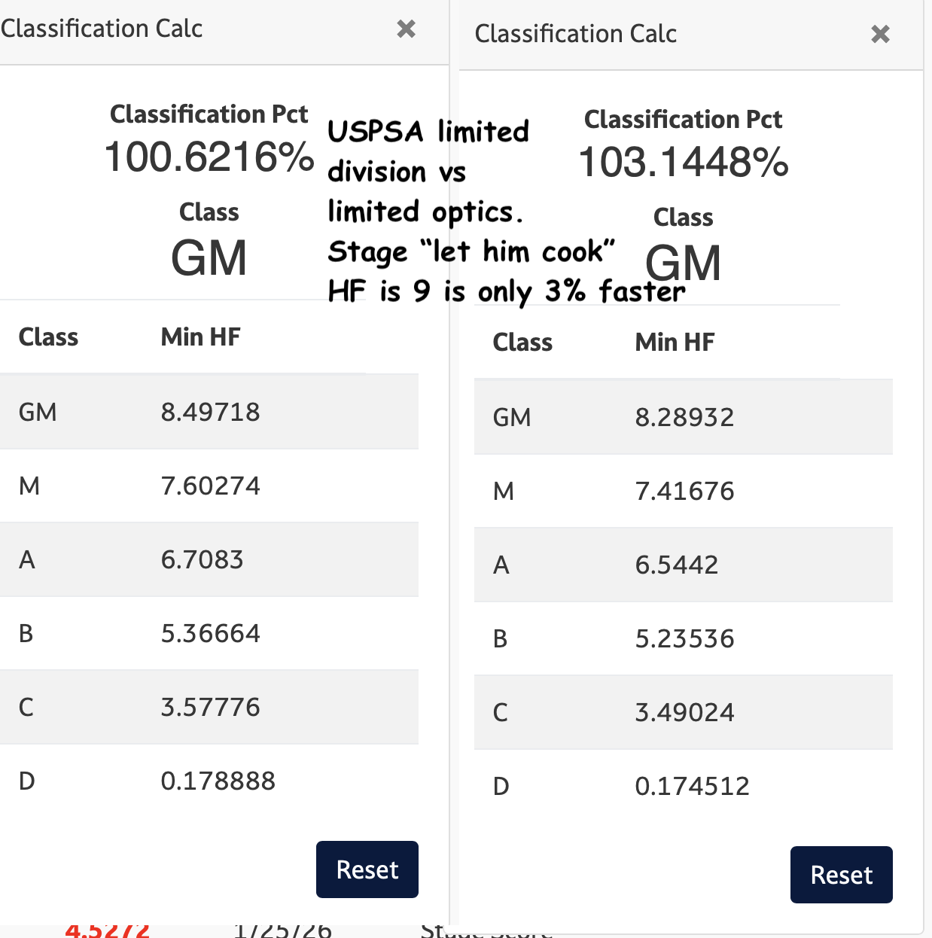Click C min HF value 3.57776
The image size is (932, 938).
(211, 707)
